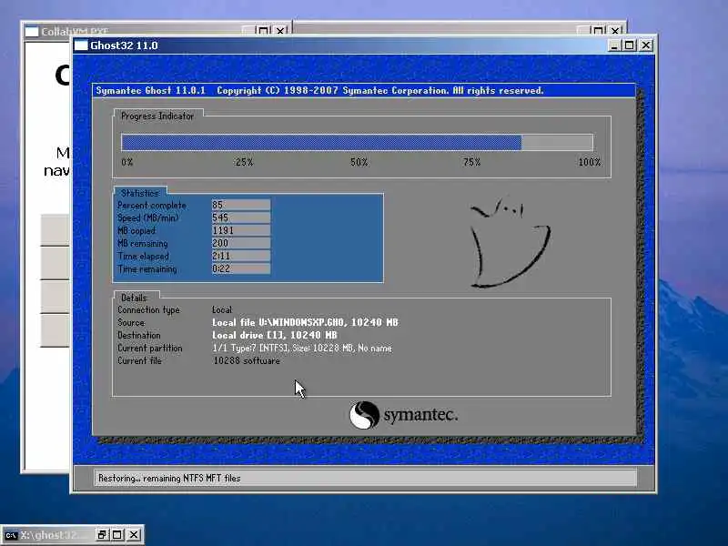Click the Statistics group label
This screenshot has width=728, height=546.
click(140, 193)
